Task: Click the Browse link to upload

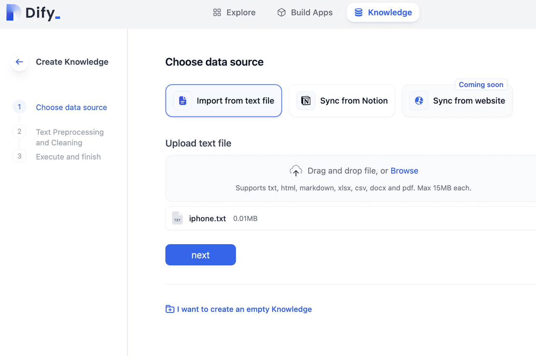Action: pyautogui.click(x=404, y=171)
